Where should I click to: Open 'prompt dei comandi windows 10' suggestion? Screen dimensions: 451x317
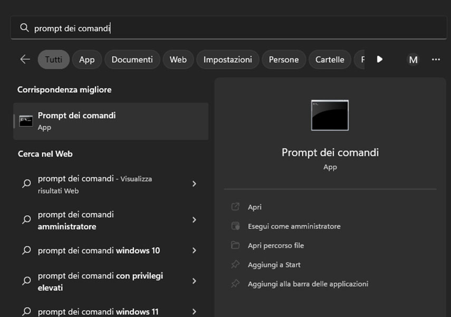pyautogui.click(x=111, y=251)
